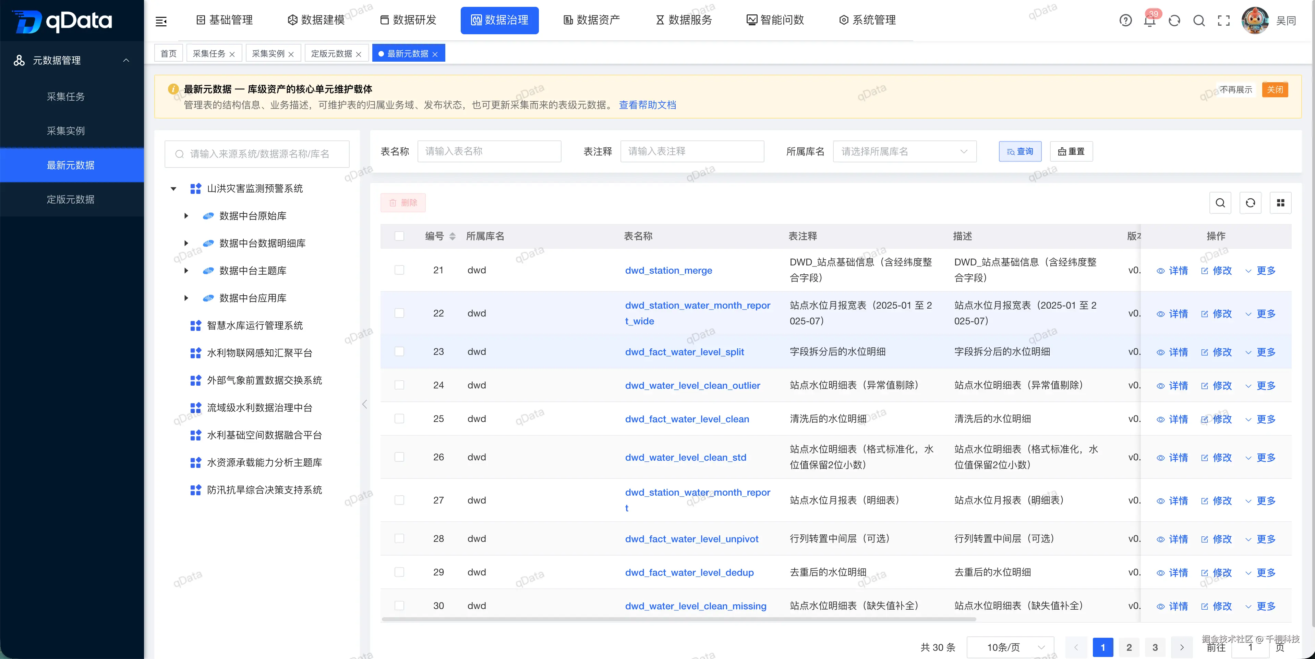Open the 所属库名 dropdown
This screenshot has height=659, width=1315.
[905, 151]
